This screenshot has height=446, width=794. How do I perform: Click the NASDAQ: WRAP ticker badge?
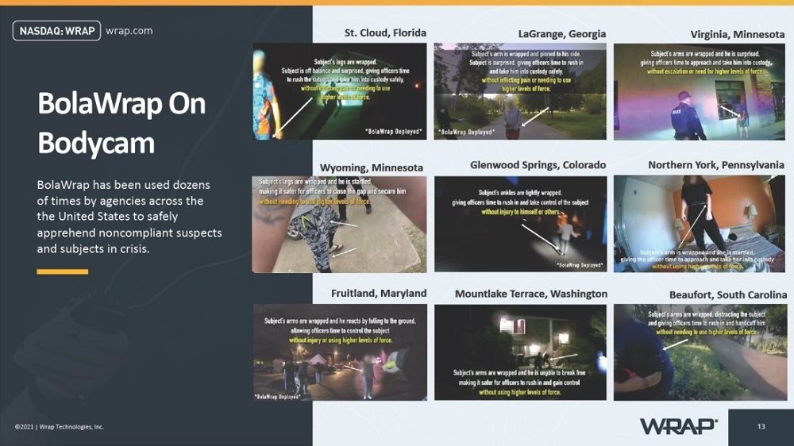56,31
